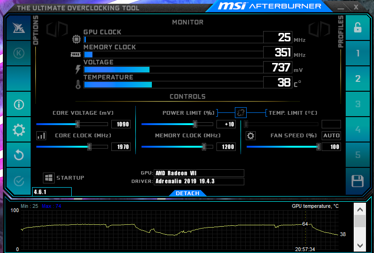Click the GPU chip icon beside GPU Clock

(76, 39)
